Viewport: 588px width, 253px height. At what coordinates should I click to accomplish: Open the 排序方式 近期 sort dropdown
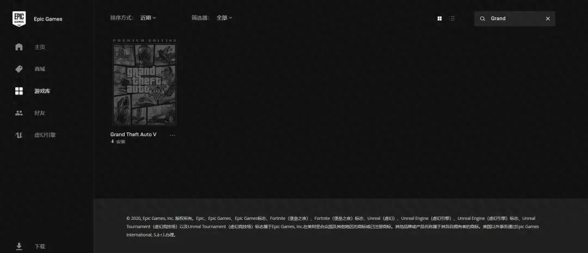[148, 18]
